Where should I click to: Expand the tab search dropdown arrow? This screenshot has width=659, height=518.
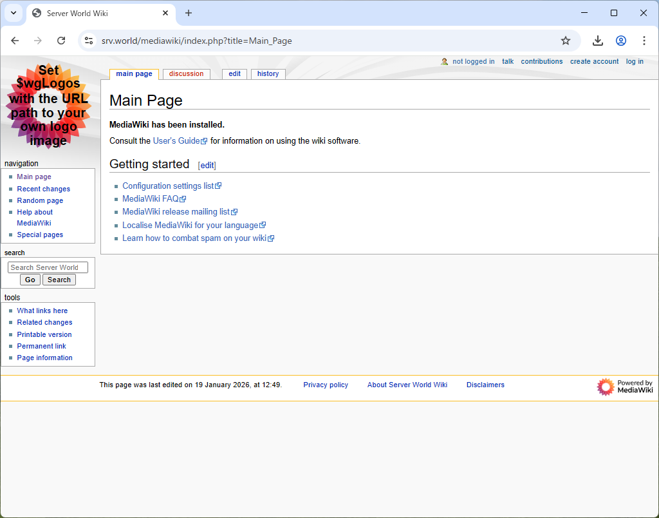(x=14, y=13)
